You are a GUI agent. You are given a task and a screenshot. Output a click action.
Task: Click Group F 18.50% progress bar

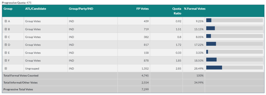[235, 60]
